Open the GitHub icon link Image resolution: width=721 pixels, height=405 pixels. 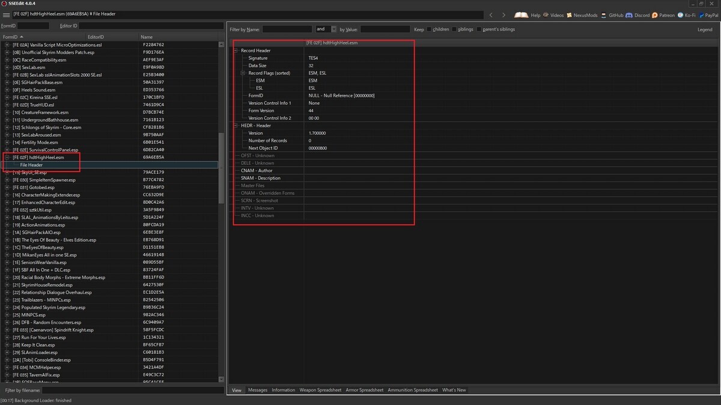[x=603, y=15]
